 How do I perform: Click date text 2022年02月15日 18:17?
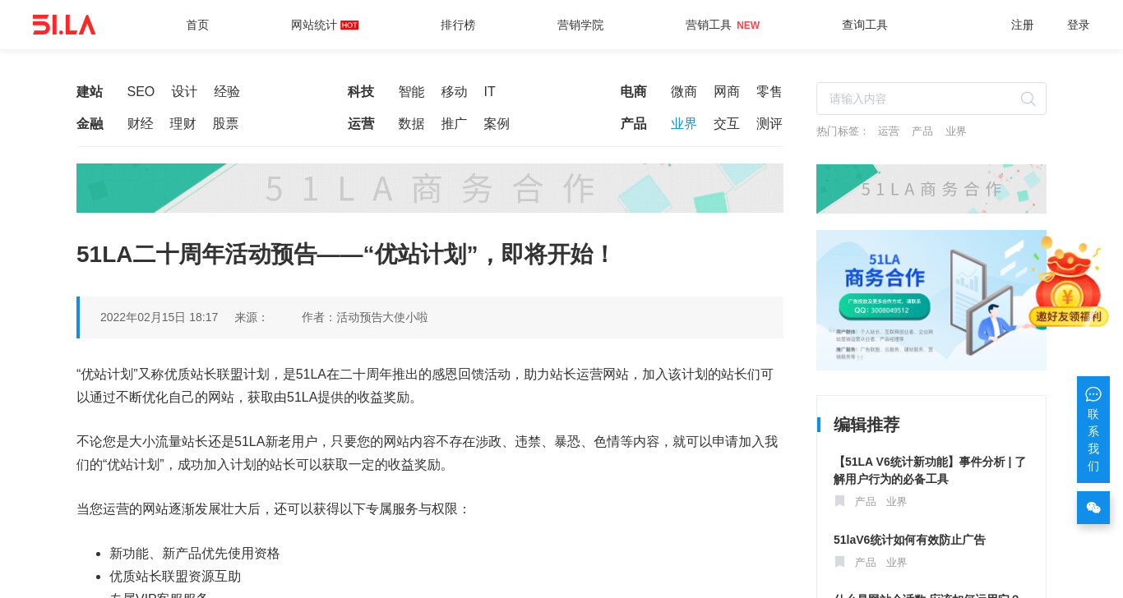[x=159, y=317]
